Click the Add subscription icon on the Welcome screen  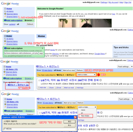(x=5, y=20)
